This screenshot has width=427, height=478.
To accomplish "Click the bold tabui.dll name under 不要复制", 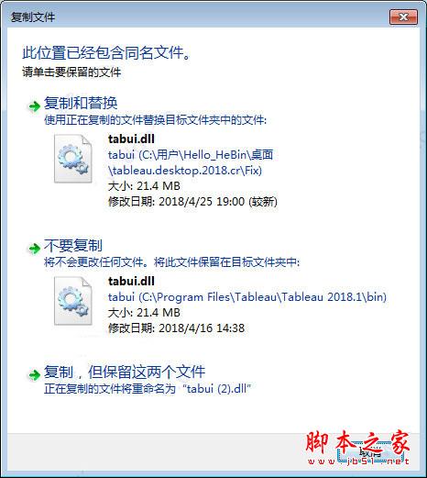I will click(x=131, y=281).
